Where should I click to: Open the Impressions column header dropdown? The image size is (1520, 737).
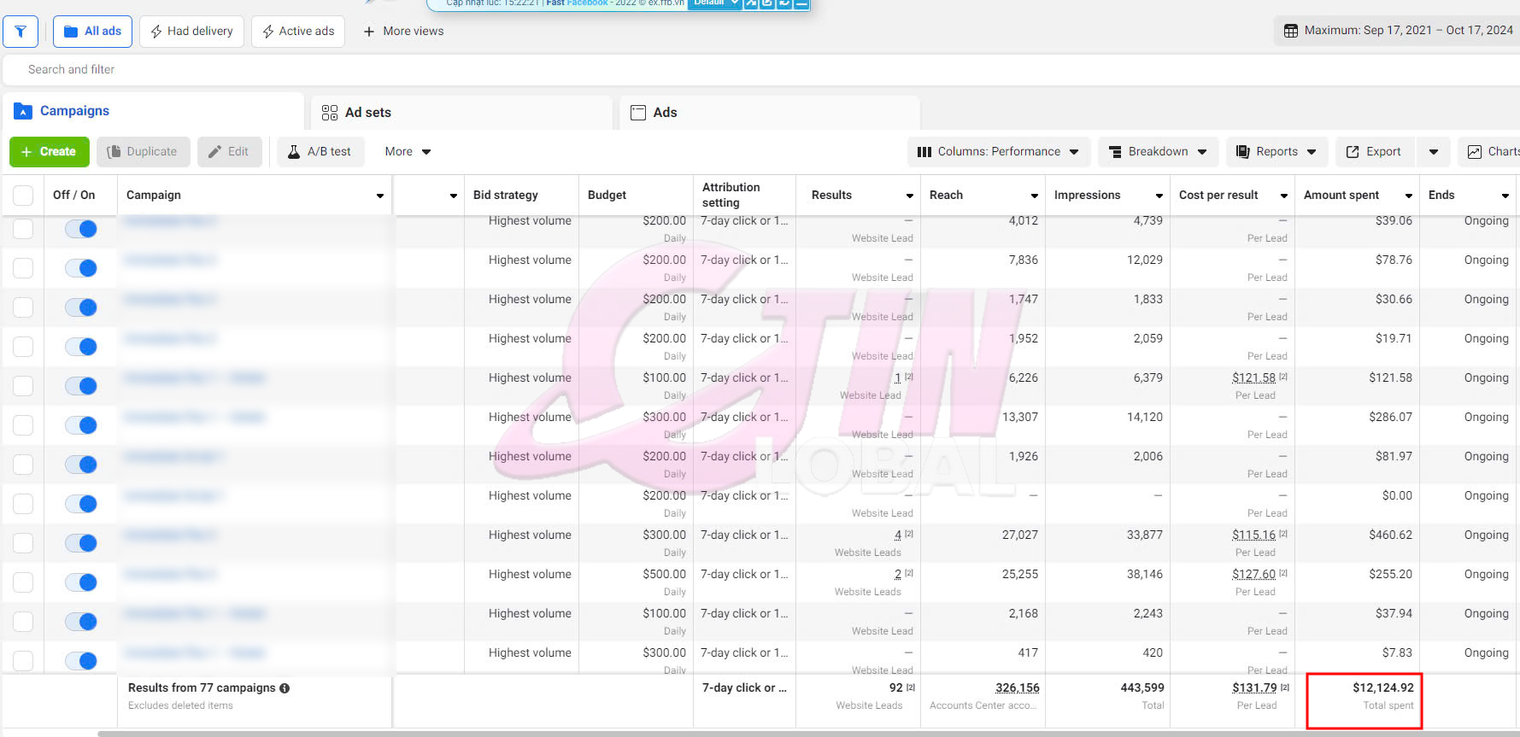1159,196
